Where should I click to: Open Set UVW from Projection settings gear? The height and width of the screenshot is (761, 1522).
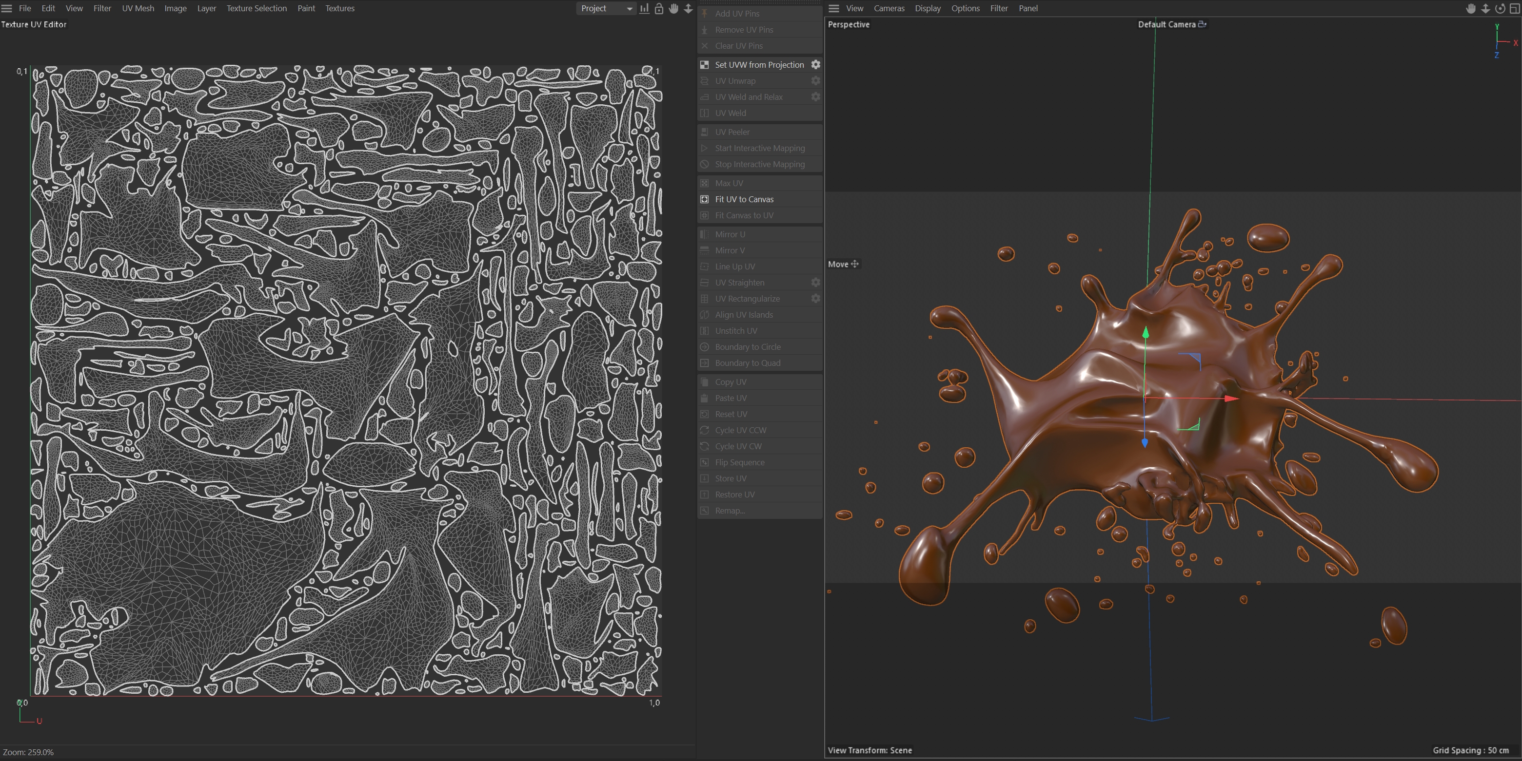click(x=815, y=64)
